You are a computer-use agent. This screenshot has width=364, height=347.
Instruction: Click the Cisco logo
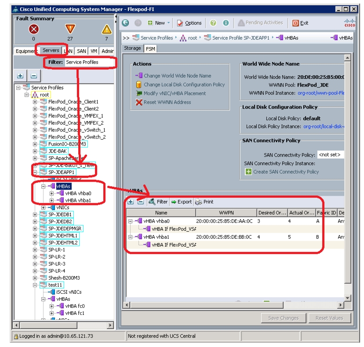[349, 23]
